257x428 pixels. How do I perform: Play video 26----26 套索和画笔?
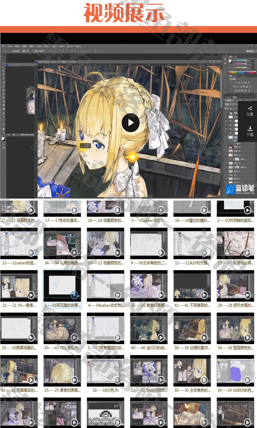[x=161, y=295]
